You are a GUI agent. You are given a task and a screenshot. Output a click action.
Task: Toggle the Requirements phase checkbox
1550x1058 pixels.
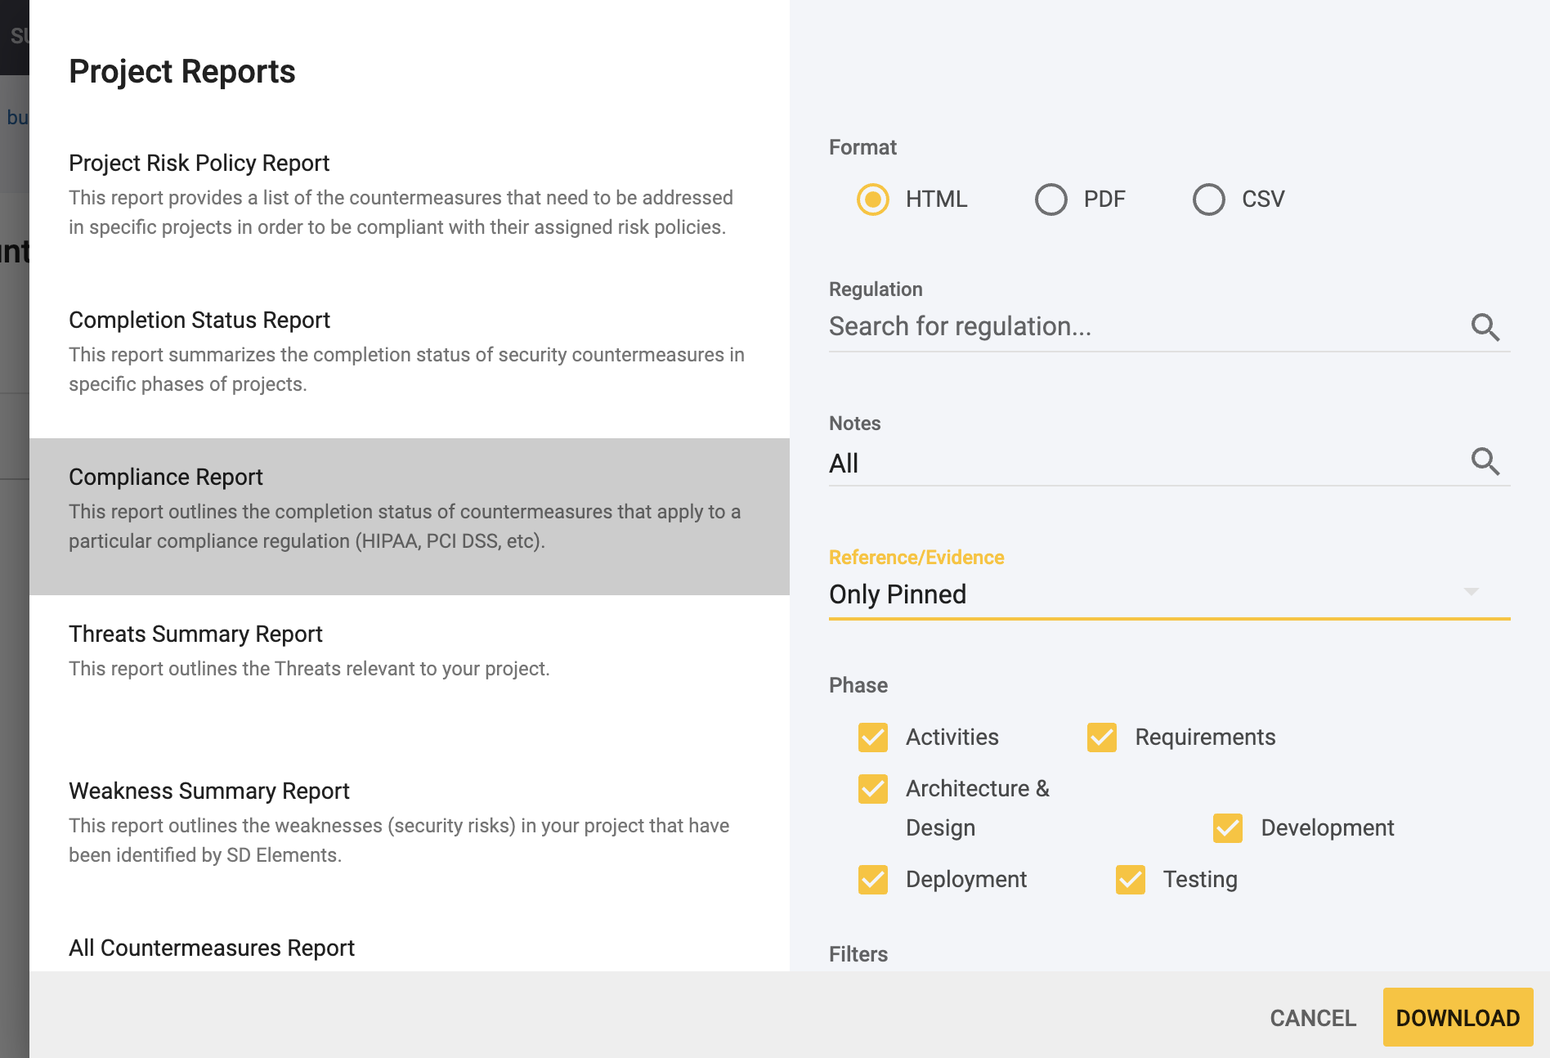(1101, 737)
